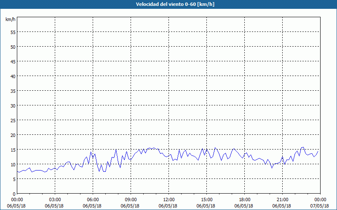
Task: Click the 10 tick label on the y-axis
Action: 13,165
